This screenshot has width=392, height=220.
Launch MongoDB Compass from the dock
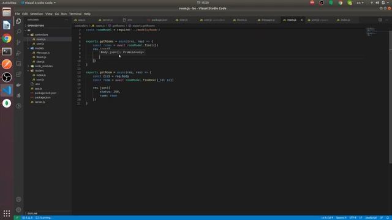[7, 103]
